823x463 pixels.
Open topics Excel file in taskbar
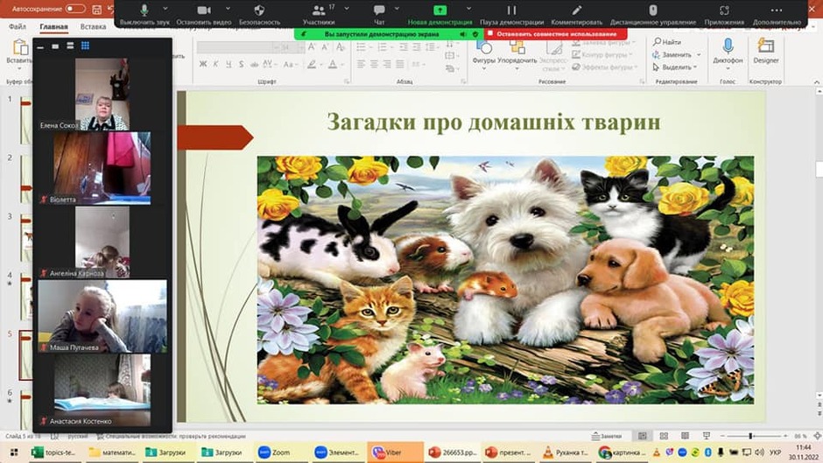coord(54,452)
